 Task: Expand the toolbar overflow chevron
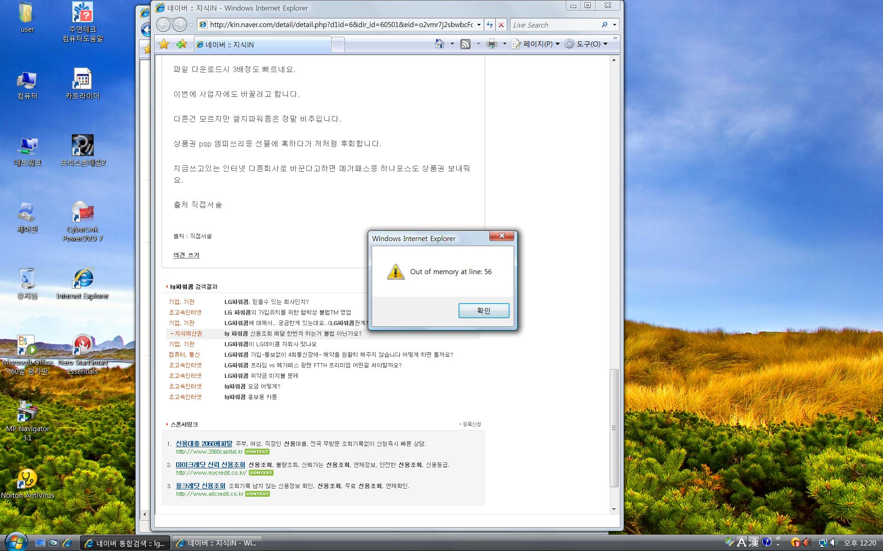coord(615,38)
